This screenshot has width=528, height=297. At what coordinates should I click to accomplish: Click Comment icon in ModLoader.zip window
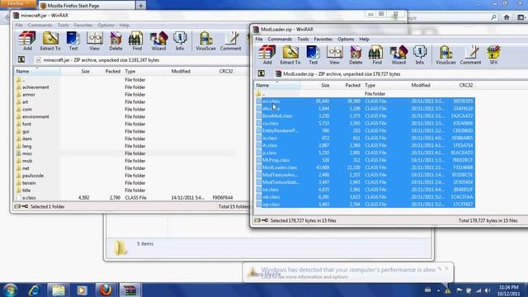point(470,55)
